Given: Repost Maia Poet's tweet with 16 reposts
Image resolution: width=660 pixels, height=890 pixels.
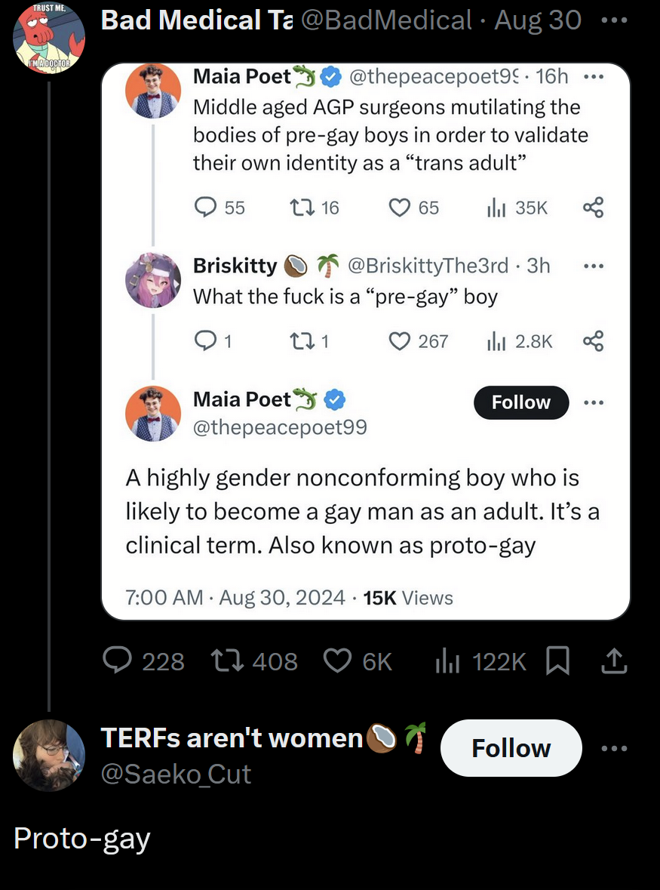Looking at the screenshot, I should click(x=302, y=208).
